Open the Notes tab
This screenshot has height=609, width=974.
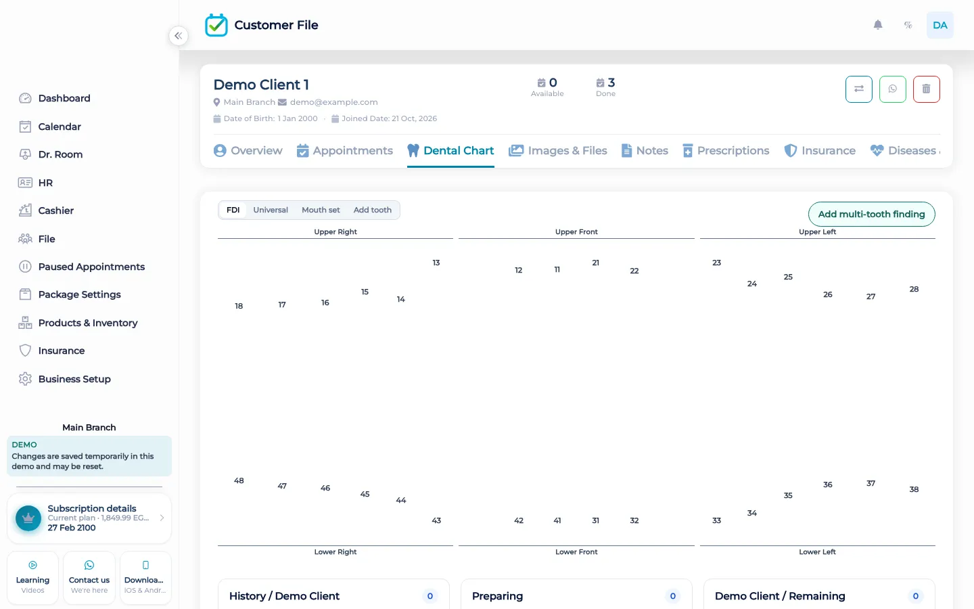645,150
